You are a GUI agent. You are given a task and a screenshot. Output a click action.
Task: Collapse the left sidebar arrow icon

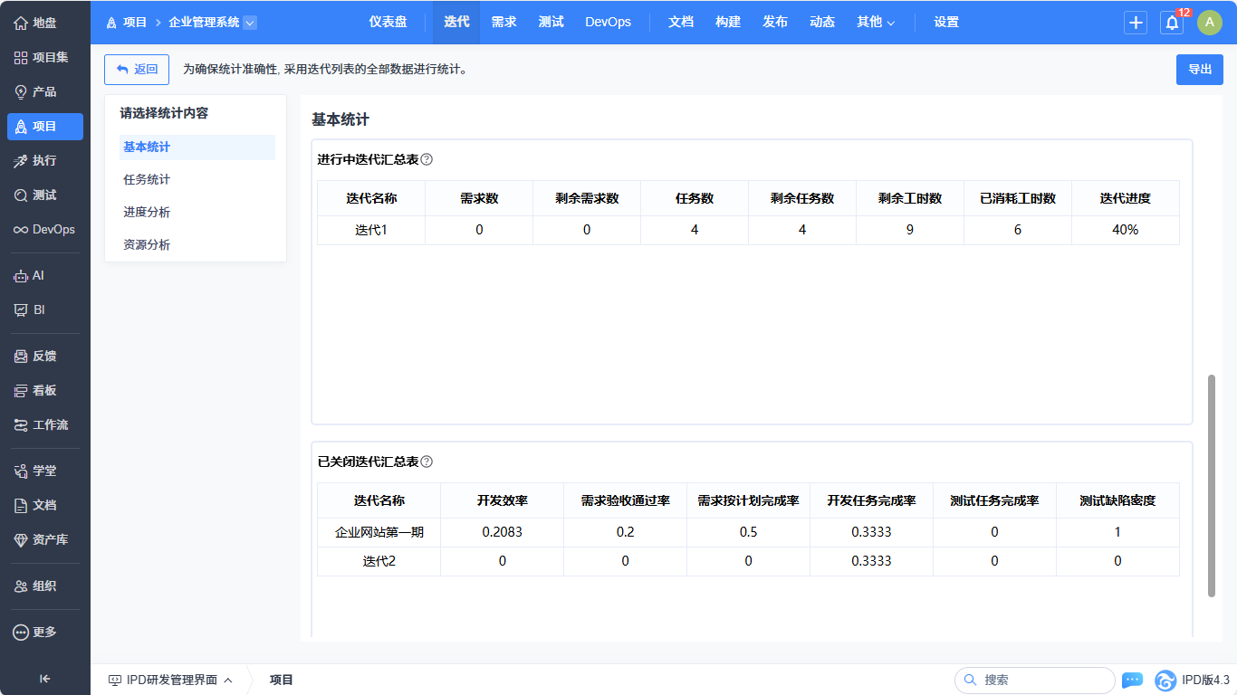coord(44,679)
